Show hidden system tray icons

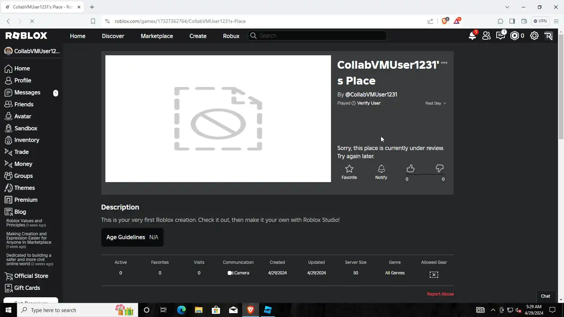tap(493, 310)
